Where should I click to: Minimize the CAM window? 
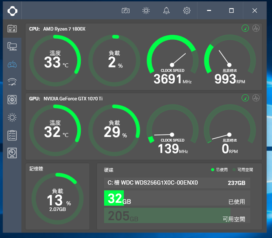pyautogui.click(x=209, y=11)
